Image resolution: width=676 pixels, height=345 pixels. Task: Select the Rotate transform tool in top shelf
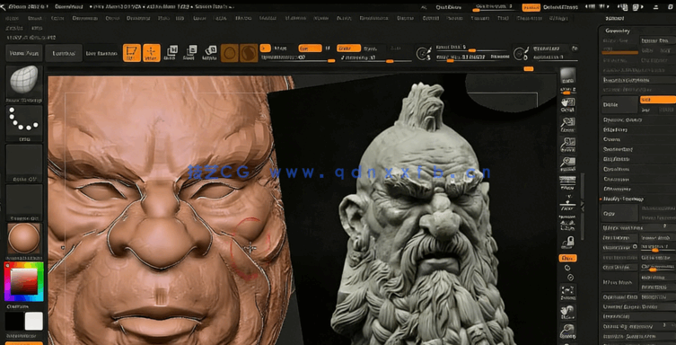click(210, 53)
